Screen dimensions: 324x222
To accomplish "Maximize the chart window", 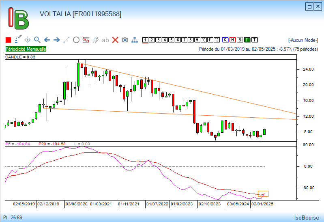I will (x=309, y=6).
